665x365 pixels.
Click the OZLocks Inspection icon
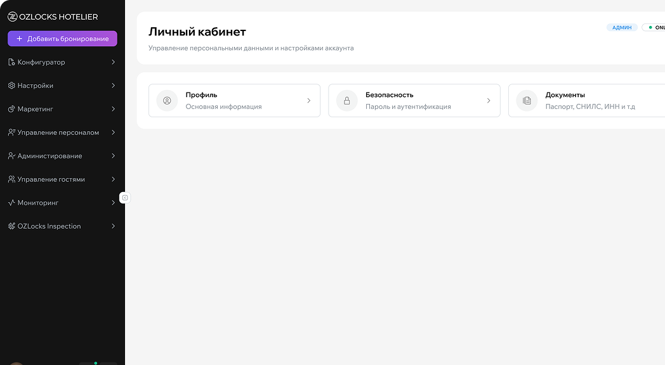pyautogui.click(x=11, y=226)
